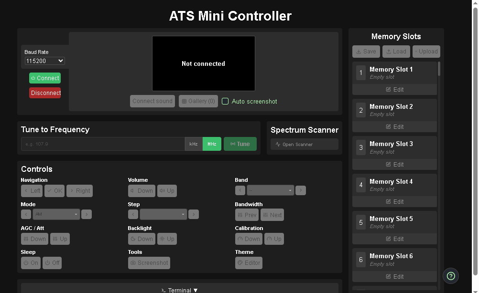Click the Bandwidth Next button
The image size is (479, 293).
pos(272,215)
